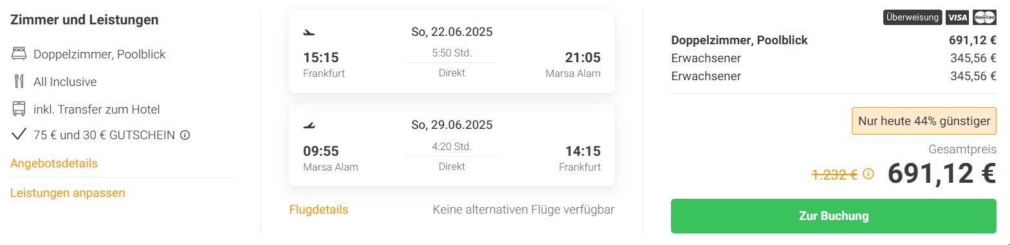Open info icon next to crossed-out 1.232 € price
This screenshot has height=245, width=1010.
[x=868, y=174]
